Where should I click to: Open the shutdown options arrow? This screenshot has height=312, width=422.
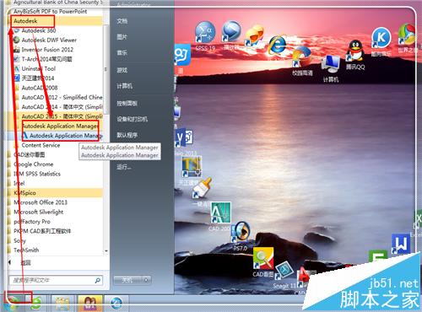tap(146, 280)
